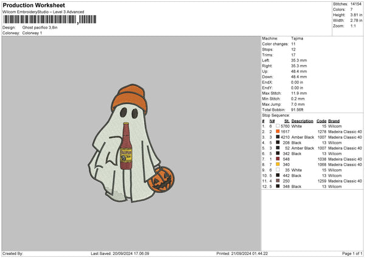Click the 'Stop Sequence:' heading
The image size is (365, 258).
[276, 116]
